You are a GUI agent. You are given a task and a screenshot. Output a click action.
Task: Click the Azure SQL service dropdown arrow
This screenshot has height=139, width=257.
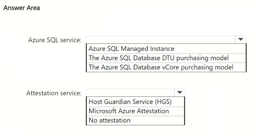click(240, 39)
